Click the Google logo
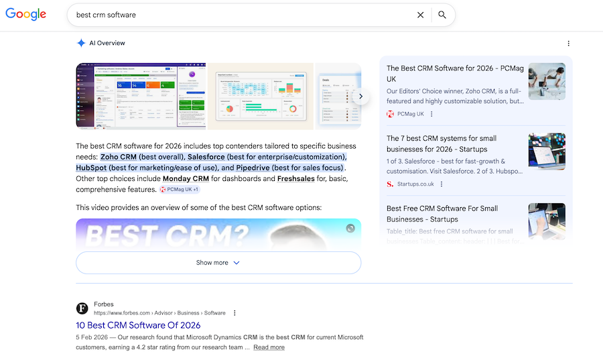The height and width of the screenshot is (360, 603). tap(25, 14)
